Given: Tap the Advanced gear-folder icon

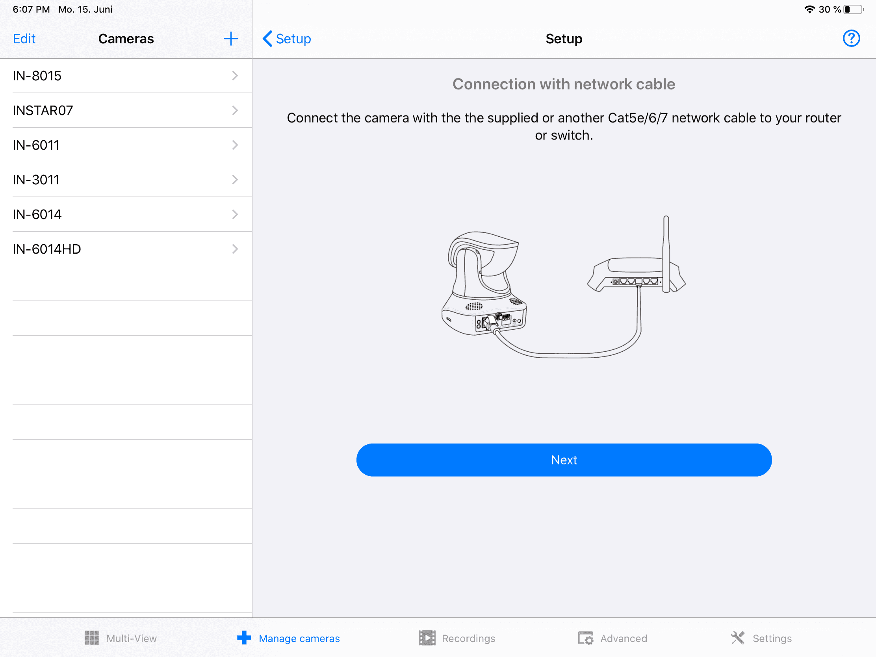Looking at the screenshot, I should pos(585,638).
